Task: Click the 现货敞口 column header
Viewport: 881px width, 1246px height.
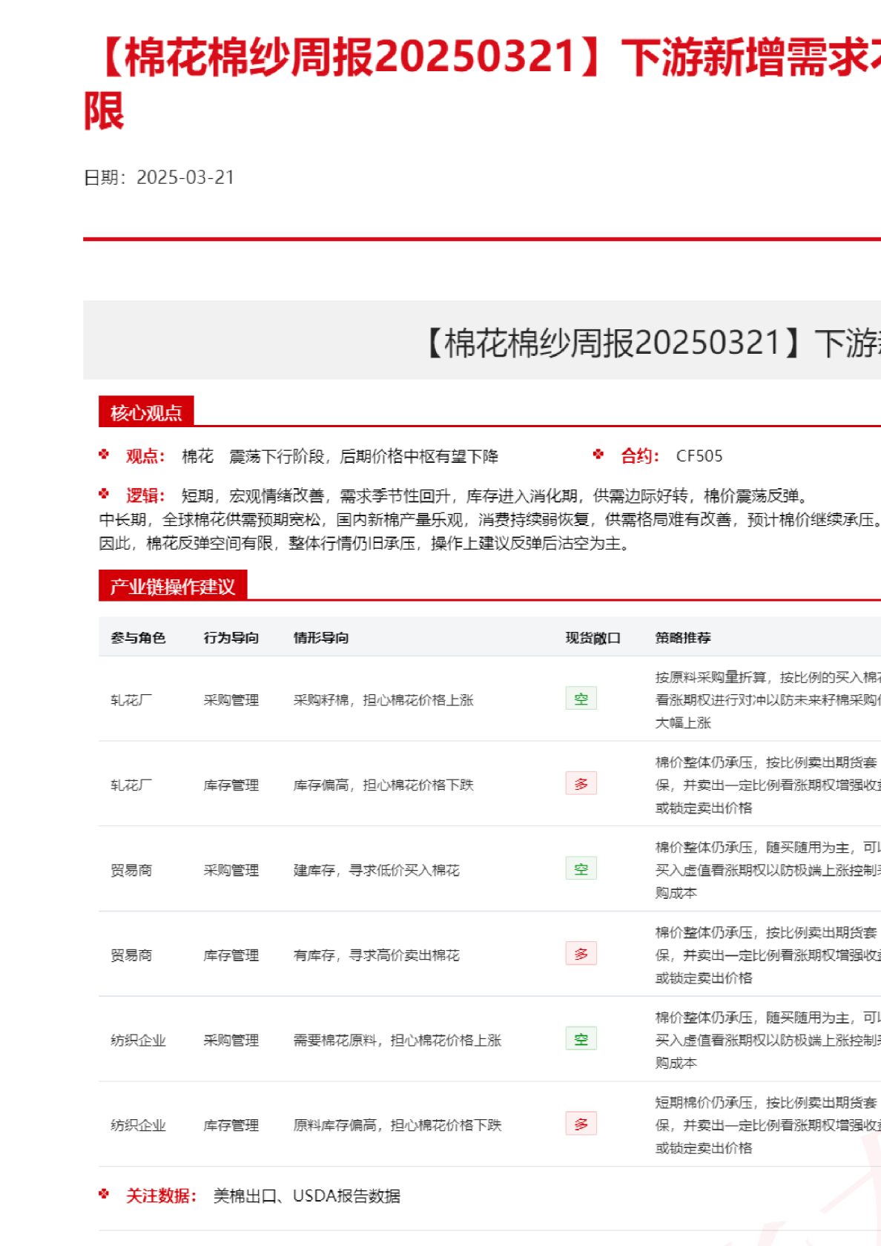Action: (593, 638)
